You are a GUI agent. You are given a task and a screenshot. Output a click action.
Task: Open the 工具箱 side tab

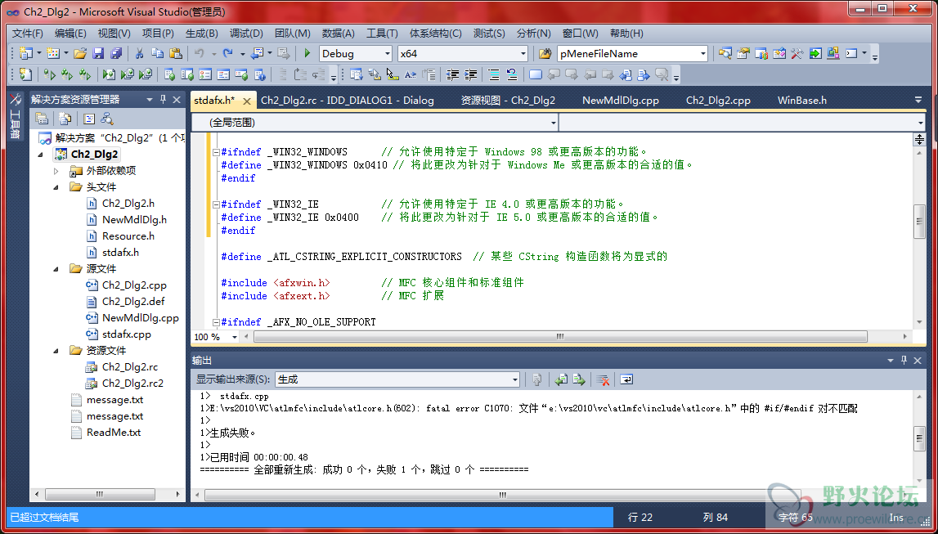(16, 116)
